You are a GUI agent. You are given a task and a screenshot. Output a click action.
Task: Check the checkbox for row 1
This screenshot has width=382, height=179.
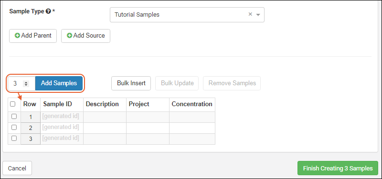point(14,117)
